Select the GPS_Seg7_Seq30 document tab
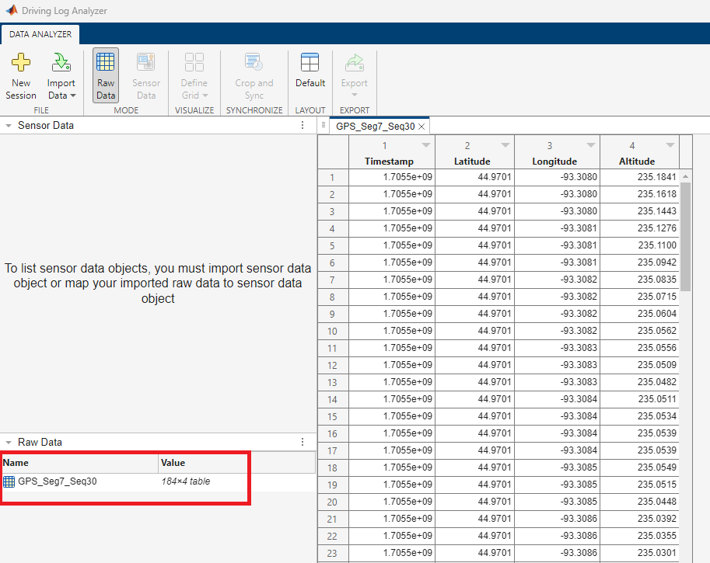Screen dimensions: 710x563 click(x=374, y=125)
